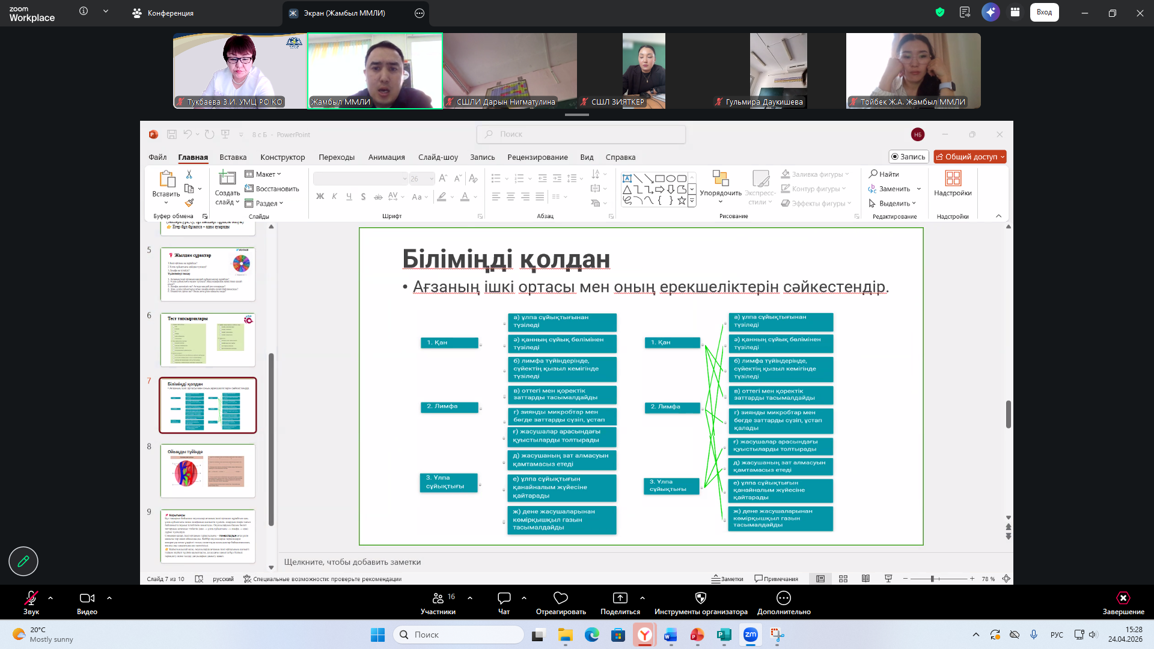Toggle Заметки notes pane in status bar
The height and width of the screenshot is (649, 1154).
click(727, 579)
